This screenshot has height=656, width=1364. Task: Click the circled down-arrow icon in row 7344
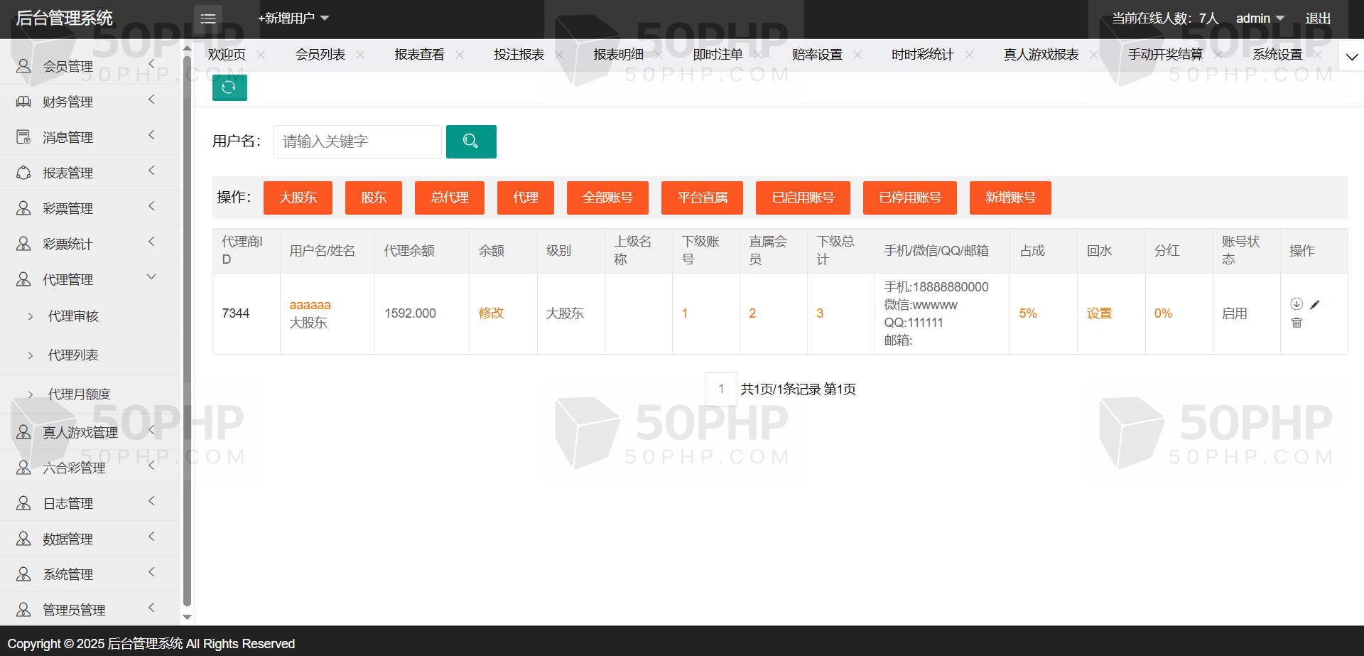pos(1297,304)
